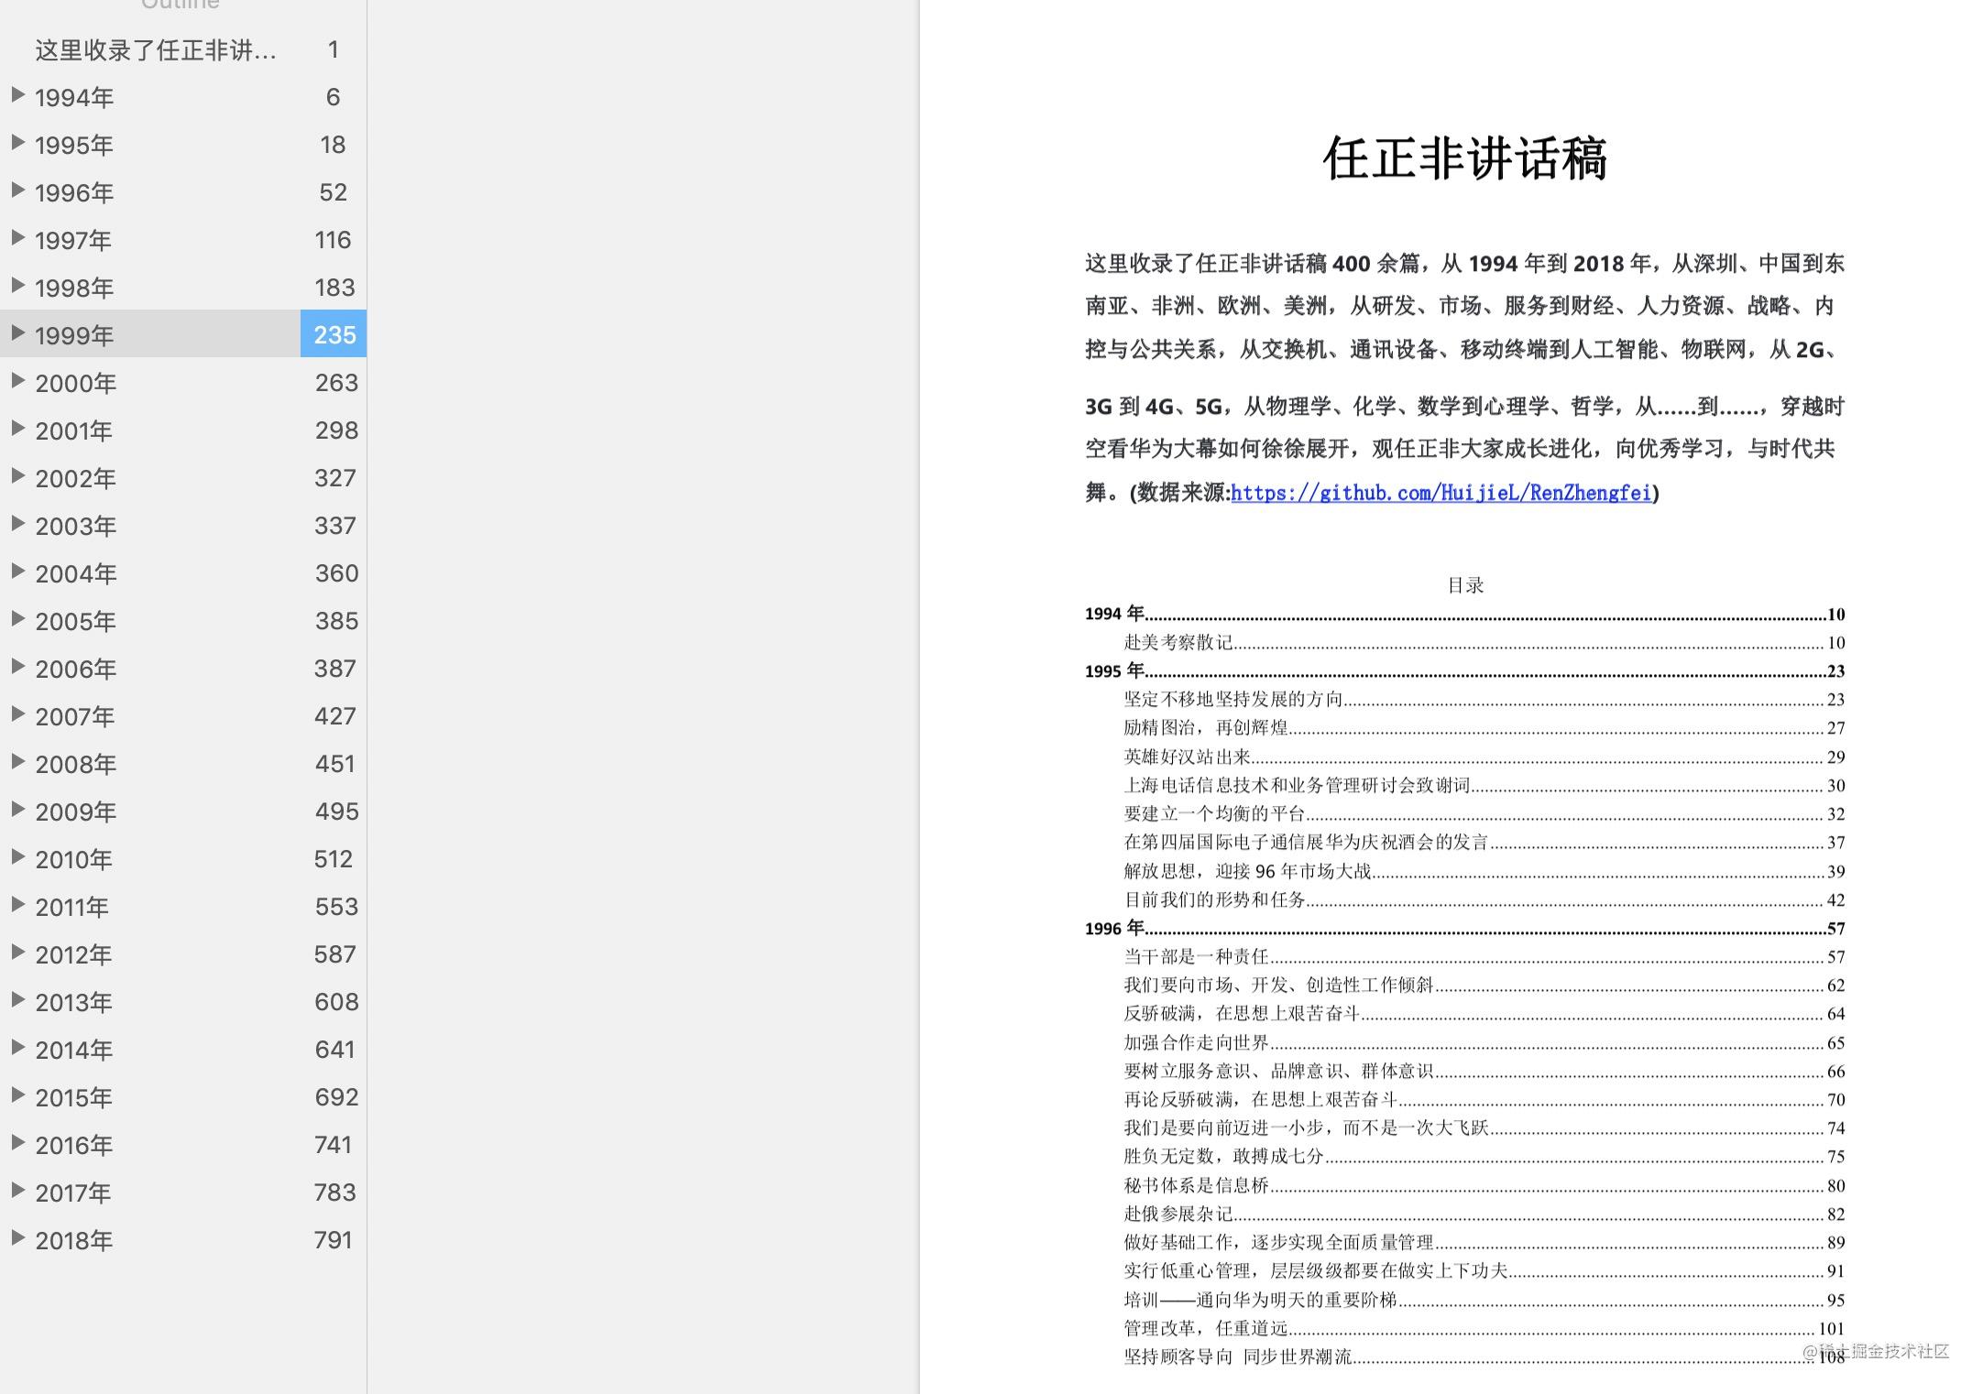Viewport: 1983px width, 1394px height.
Task: Expand the 2008年 outline entry
Action: [x=17, y=761]
